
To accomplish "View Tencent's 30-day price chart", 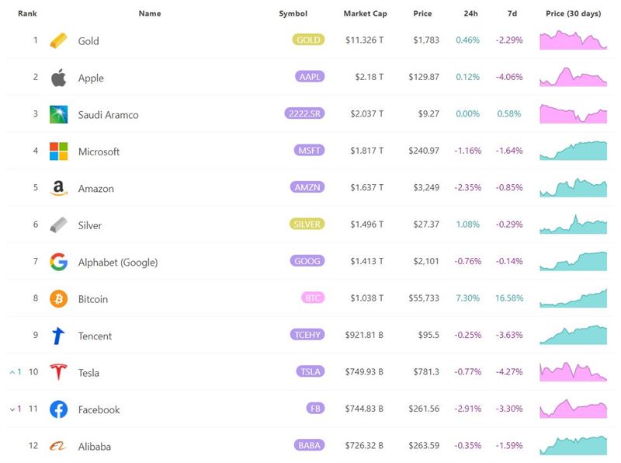I will [573, 335].
